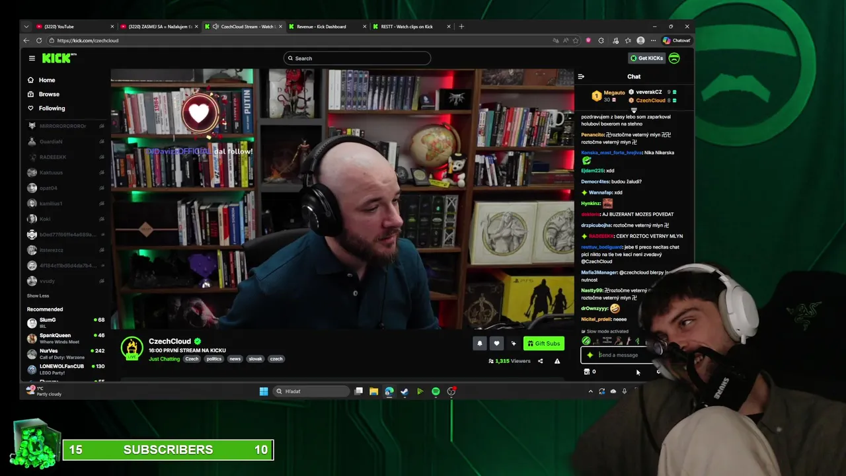Open followed channel GuardiaN
846x476 pixels.
(x=65, y=141)
